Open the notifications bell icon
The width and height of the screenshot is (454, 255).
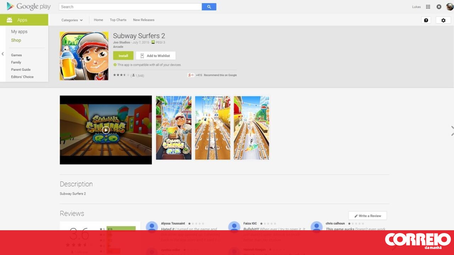(439, 7)
